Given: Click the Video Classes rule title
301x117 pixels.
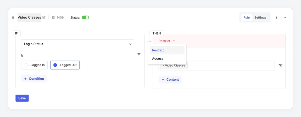Looking at the screenshot, I should (29, 17).
